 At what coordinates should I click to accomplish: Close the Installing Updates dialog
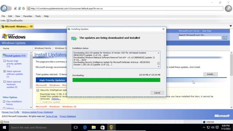pos(163,29)
